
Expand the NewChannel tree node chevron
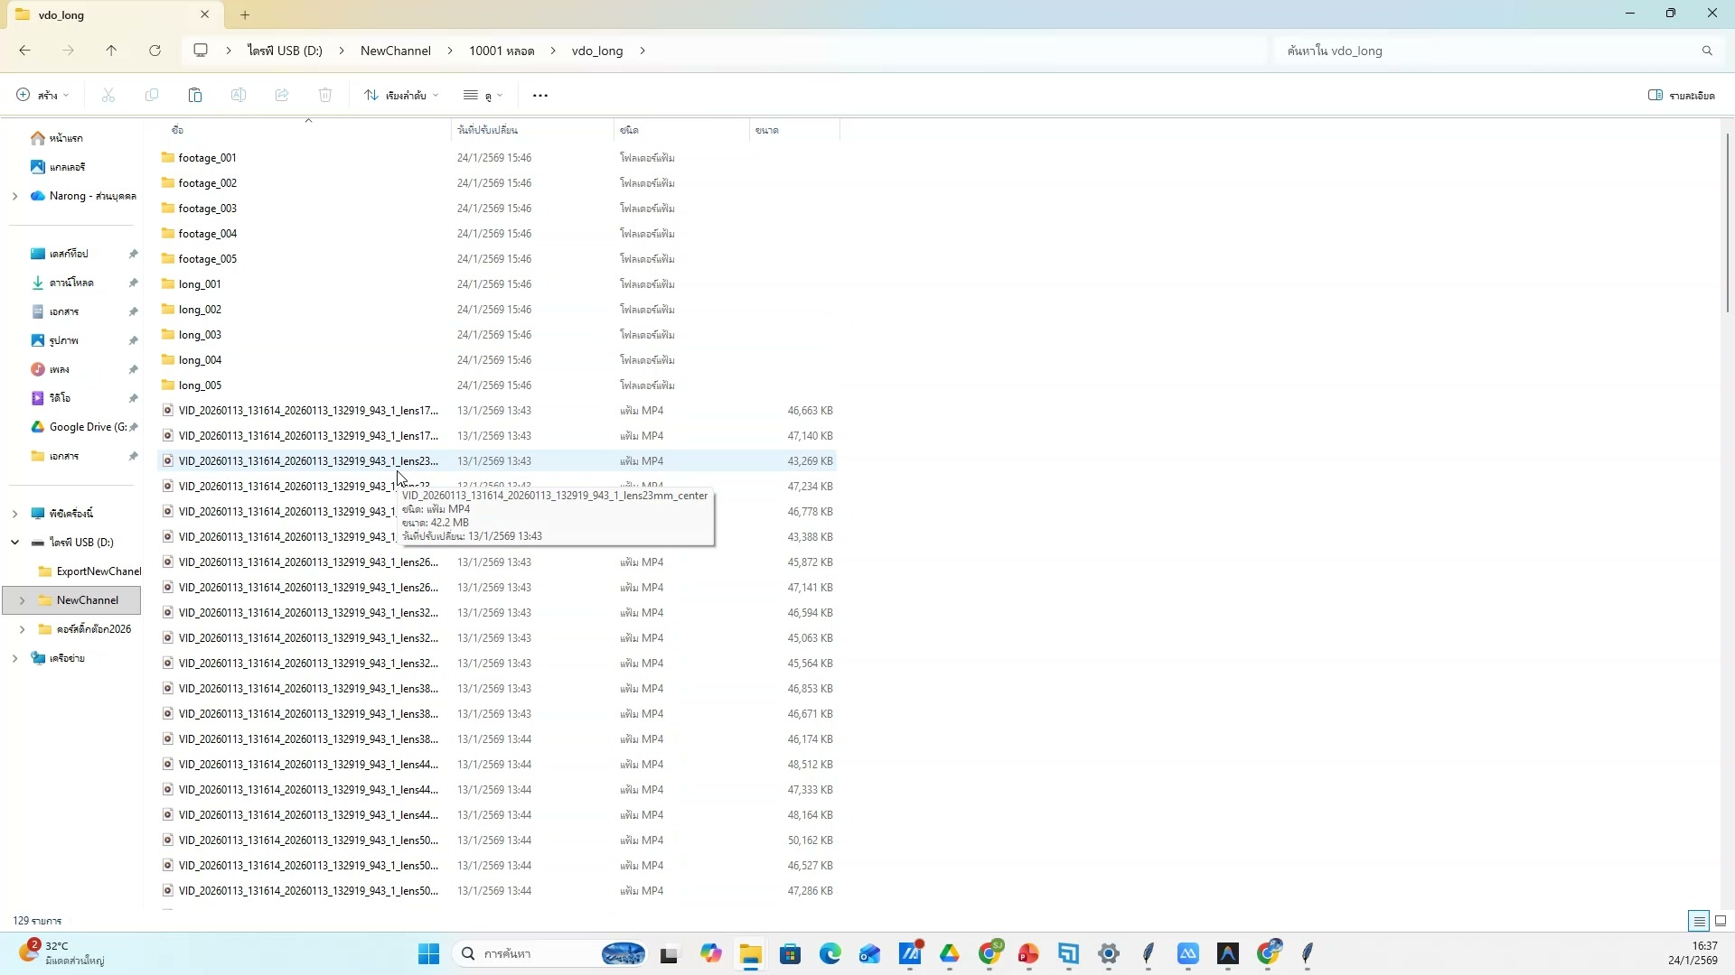(22, 600)
